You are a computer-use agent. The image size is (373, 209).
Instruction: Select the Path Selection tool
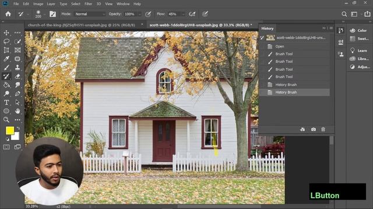17,102
